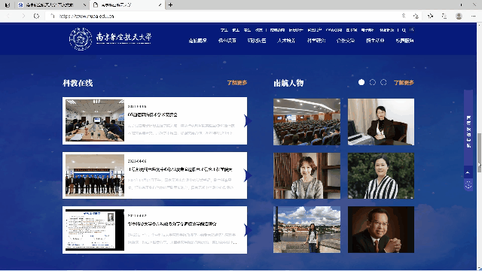The height and width of the screenshot is (271, 482).
Task: Open the seventh main navigation item
Action: (x=375, y=41)
